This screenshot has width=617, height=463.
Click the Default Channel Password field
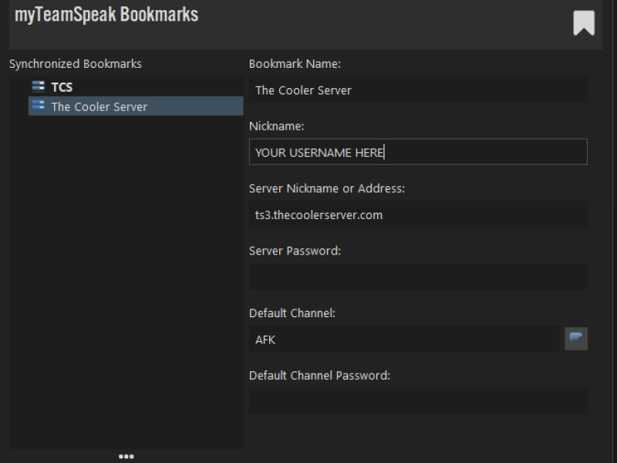tap(418, 401)
